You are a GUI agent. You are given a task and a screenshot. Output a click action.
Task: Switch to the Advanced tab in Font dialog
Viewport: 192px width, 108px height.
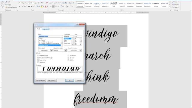(46, 29)
